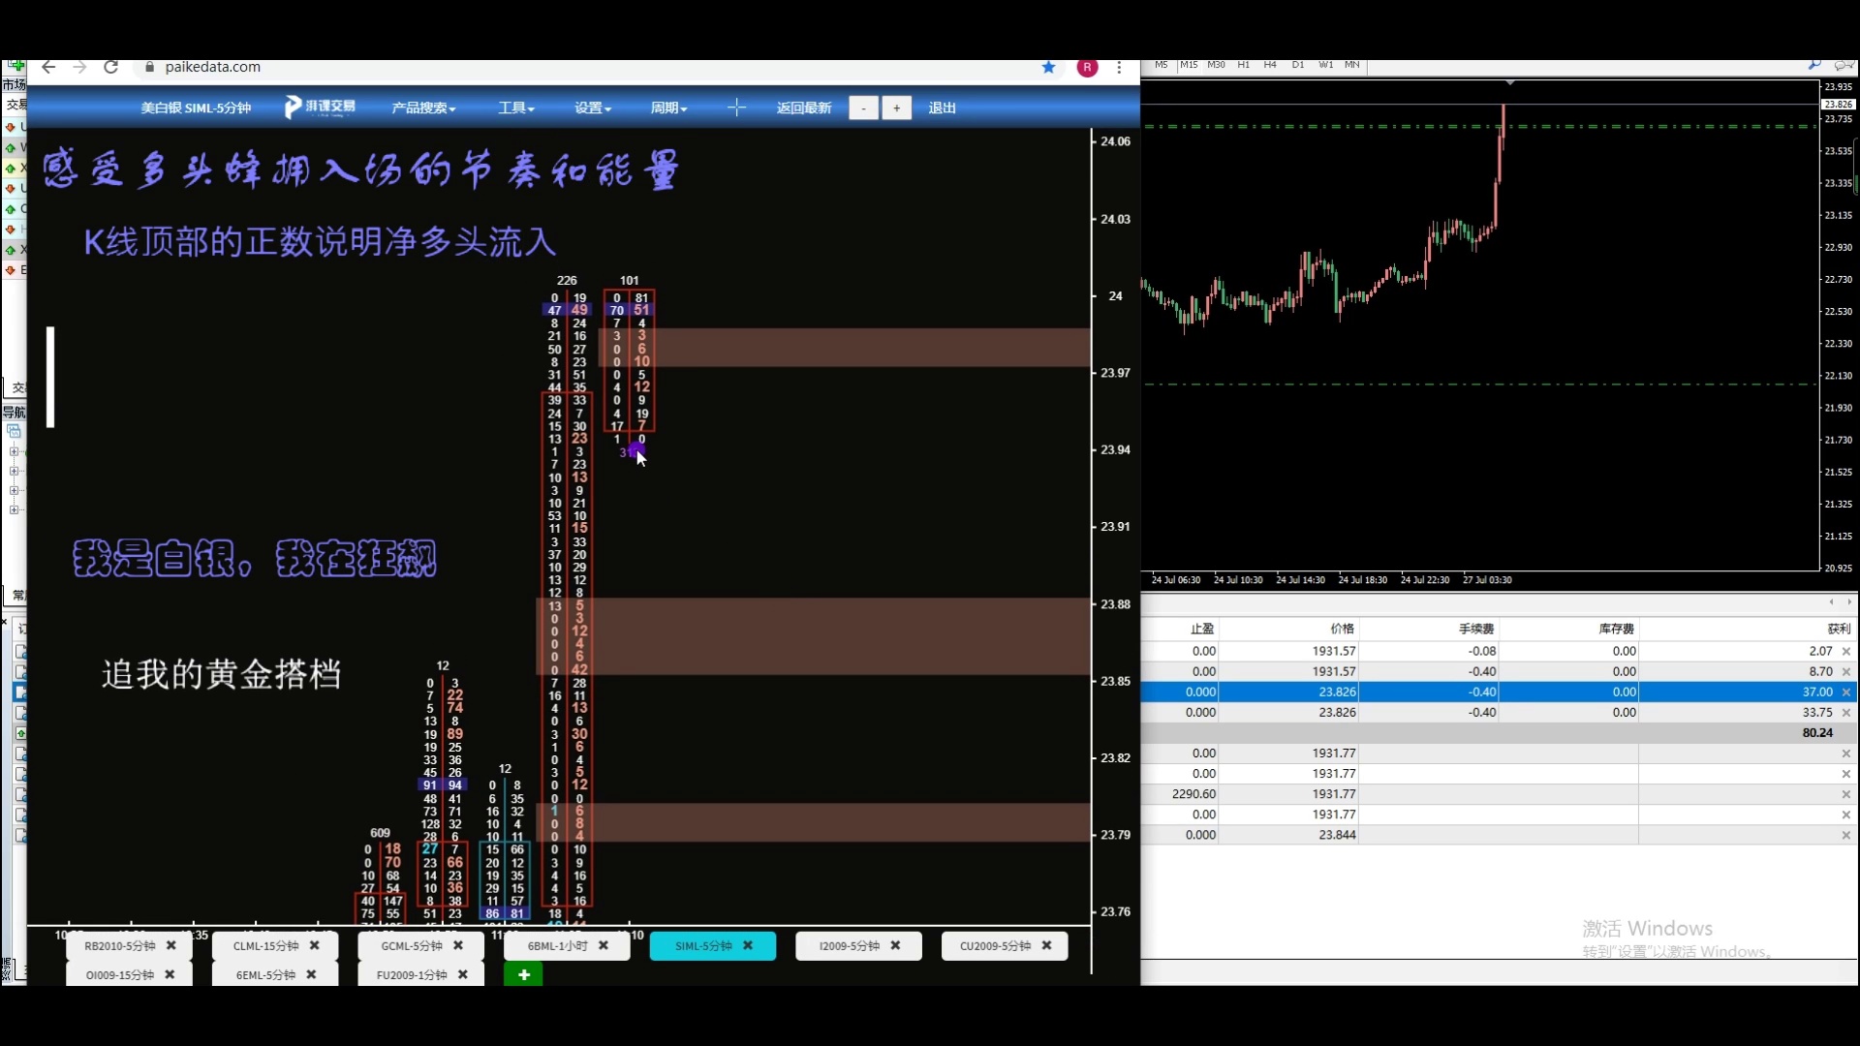Add a new chart tab with green plus
This screenshot has width=1860, height=1046.
click(x=523, y=974)
